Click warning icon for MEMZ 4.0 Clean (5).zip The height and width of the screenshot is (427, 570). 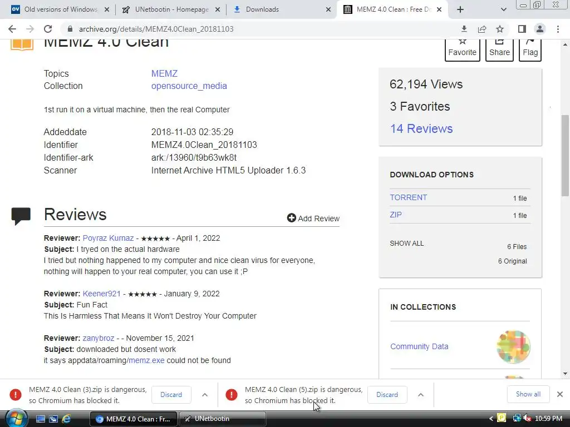point(231,395)
